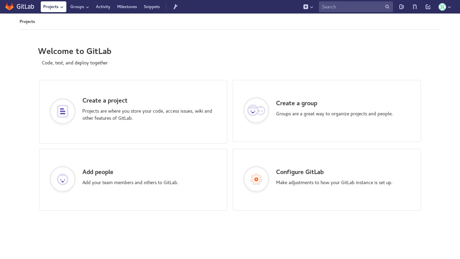This screenshot has width=460, height=259.
Task: Click the user avatar icon
Action: click(x=442, y=7)
